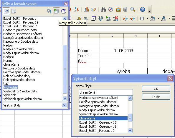Click the Zoom magnifier icon
The height and width of the screenshot is (138, 175).
point(133,9)
